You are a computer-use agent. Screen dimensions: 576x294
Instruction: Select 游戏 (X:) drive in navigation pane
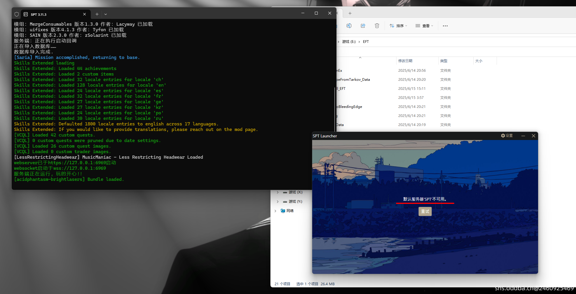click(x=293, y=192)
